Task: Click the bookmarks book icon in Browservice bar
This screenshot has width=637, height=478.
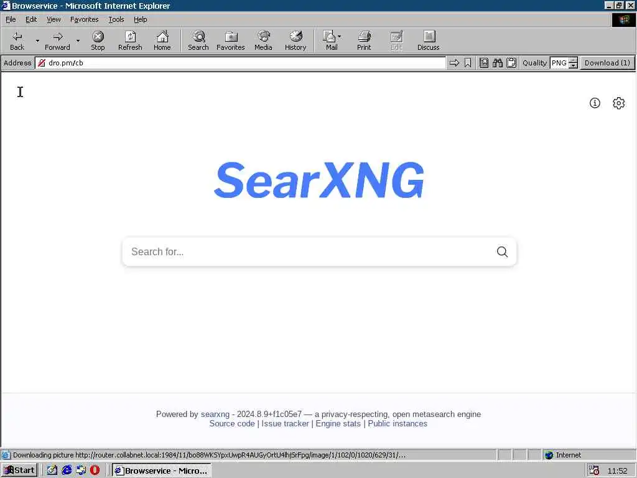Action: pos(483,63)
